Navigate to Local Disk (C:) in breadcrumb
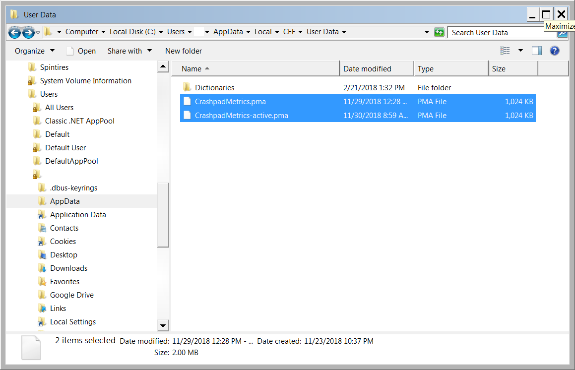This screenshot has height=370, width=575. [132, 32]
